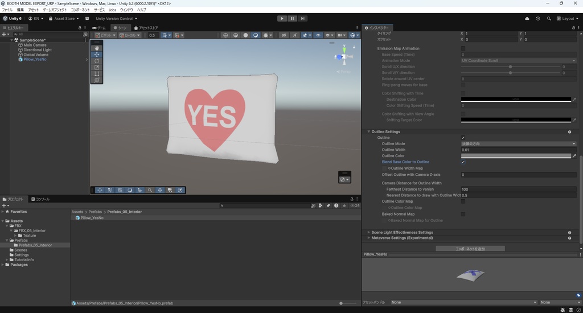
Task: Toggle the Outline checkbox
Action: coord(463,138)
